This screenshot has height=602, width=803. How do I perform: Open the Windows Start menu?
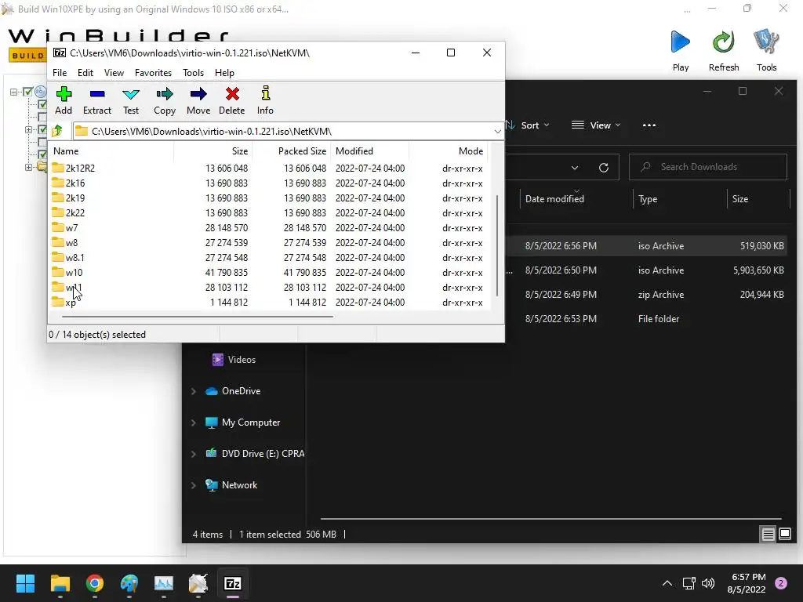tap(25, 583)
